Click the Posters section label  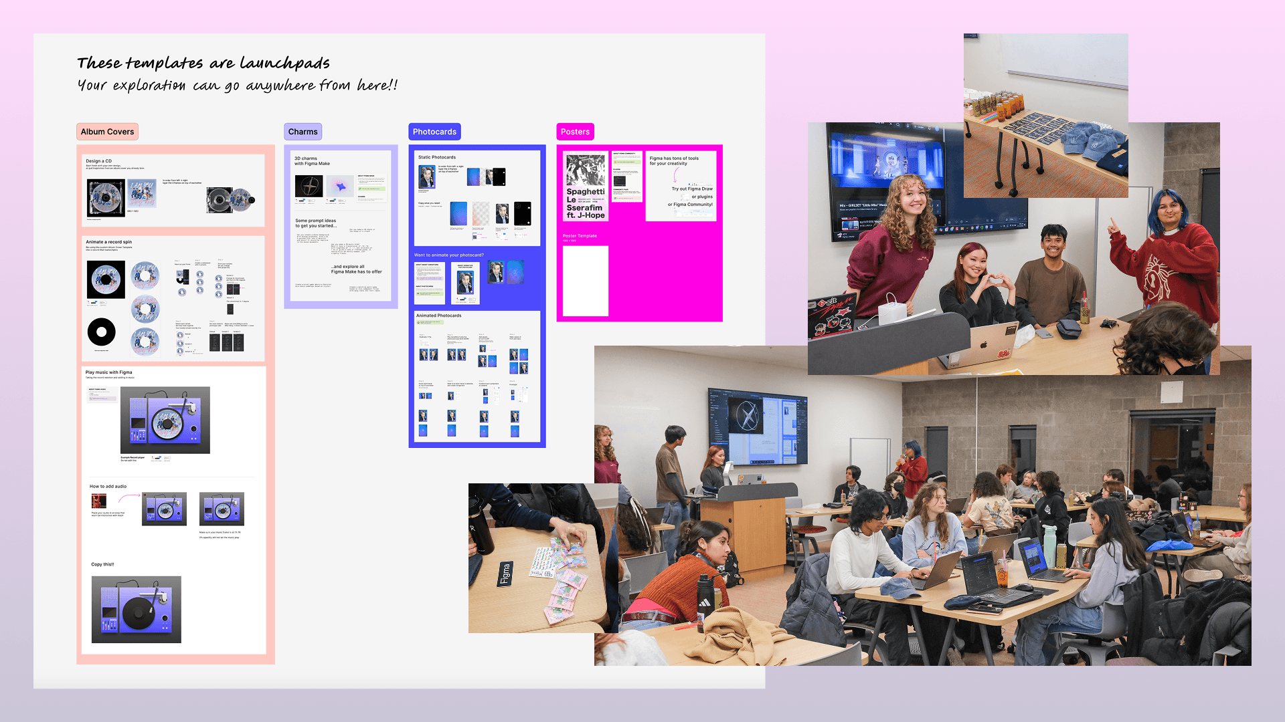click(x=575, y=132)
